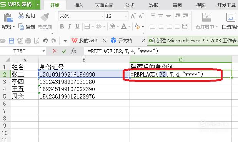Image resolution: width=238 pixels, height=142 pixels.
Task: Open the borders dropdown arrow
Action: (93, 27)
